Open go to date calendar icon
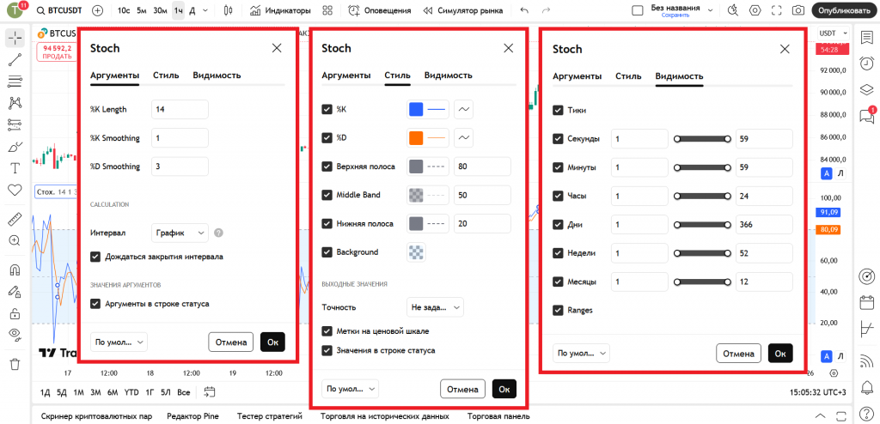This screenshot has width=880, height=424. [x=210, y=392]
